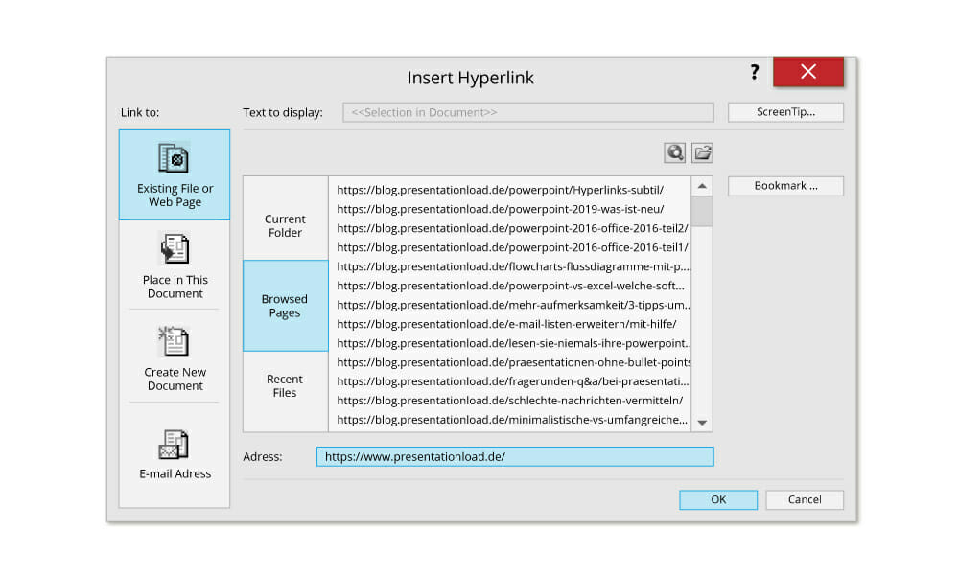Choose the powerpoint-2019-was-ist-neu URL
This screenshot has width=959, height=575.
click(x=500, y=209)
